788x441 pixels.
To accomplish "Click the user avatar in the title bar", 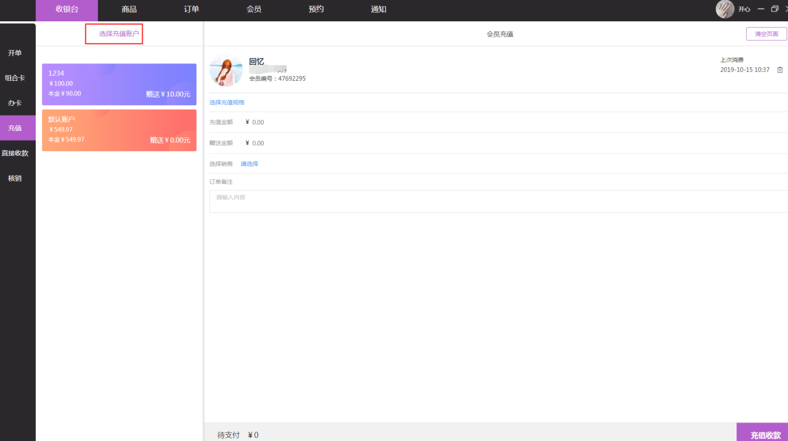I will (725, 9).
